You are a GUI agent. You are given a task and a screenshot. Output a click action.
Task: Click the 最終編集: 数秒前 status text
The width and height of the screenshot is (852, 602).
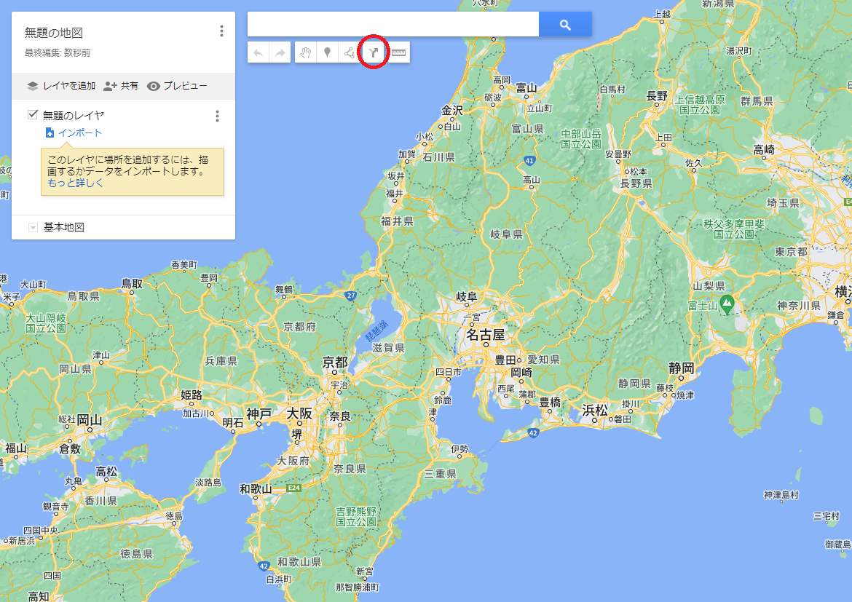58,52
